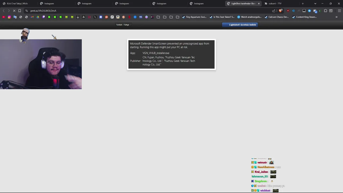Open the tab search dropdown
Image resolution: width=343 pixels, height=193 pixels.
pyautogui.click(x=315, y=3)
